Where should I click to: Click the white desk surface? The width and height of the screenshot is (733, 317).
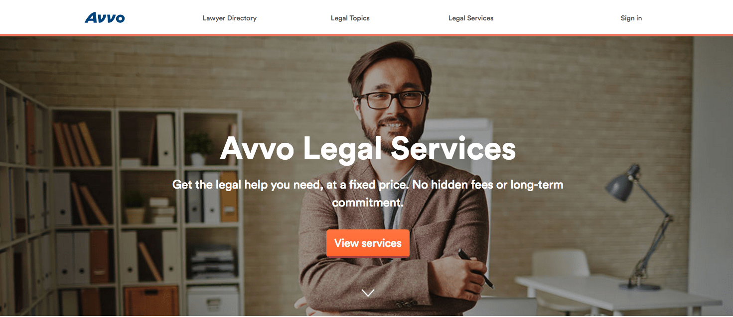coord(618,294)
